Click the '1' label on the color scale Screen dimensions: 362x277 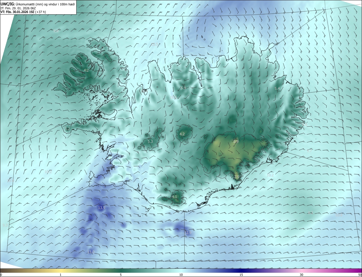pos(61,275)
